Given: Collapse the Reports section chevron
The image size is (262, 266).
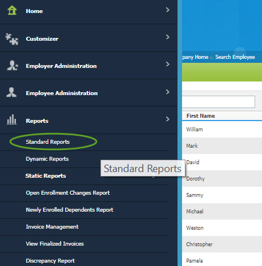Looking at the screenshot, I should [x=167, y=119].
